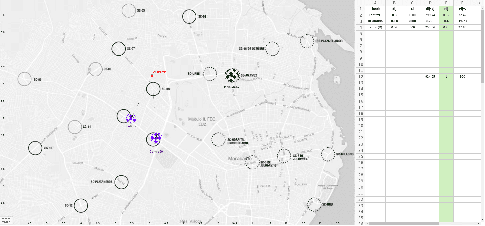Screen dimensions: 485x226
Task: Click the Centro99 purple store marker
Action: [x=156, y=138]
